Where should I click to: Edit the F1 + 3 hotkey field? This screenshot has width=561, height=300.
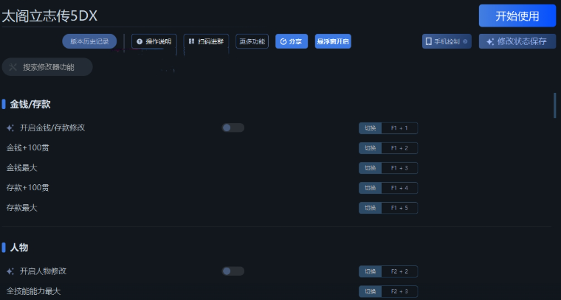tap(399, 168)
